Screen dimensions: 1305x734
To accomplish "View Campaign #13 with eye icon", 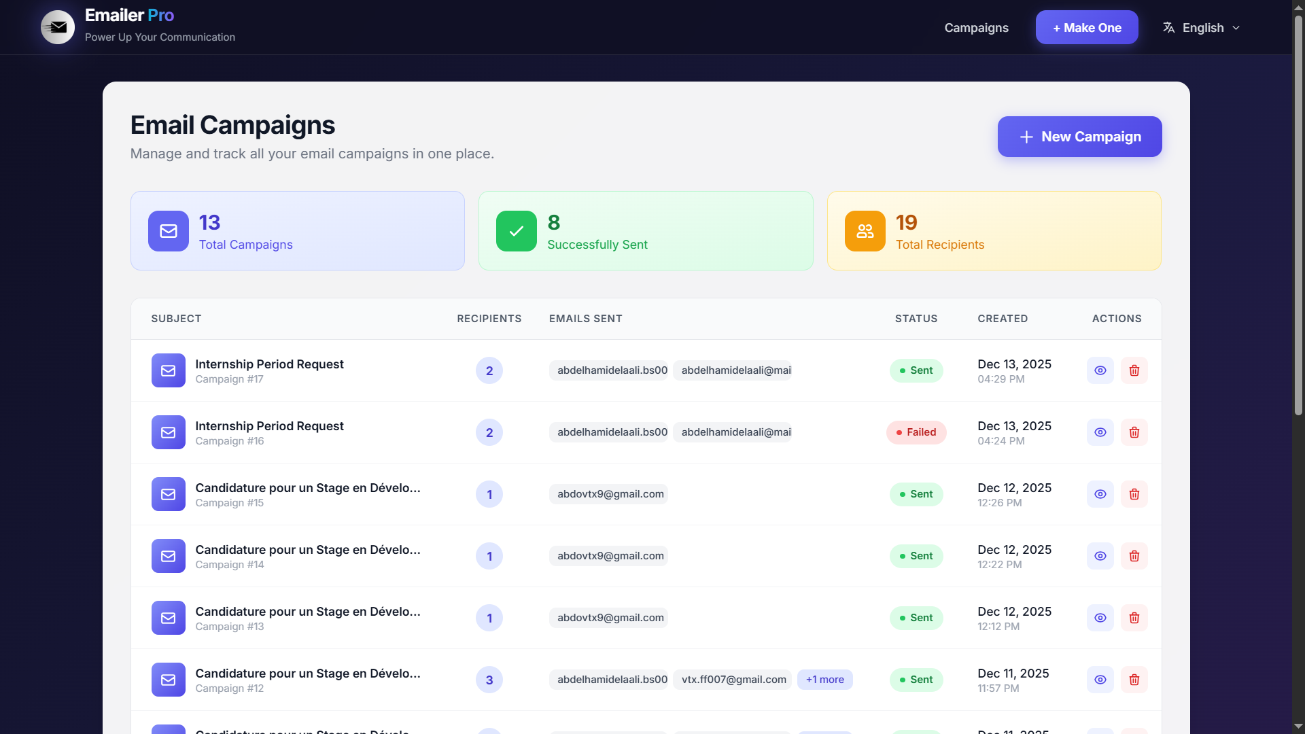I will (x=1100, y=618).
